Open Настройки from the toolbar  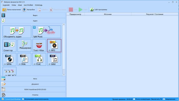click(x=29, y=9)
